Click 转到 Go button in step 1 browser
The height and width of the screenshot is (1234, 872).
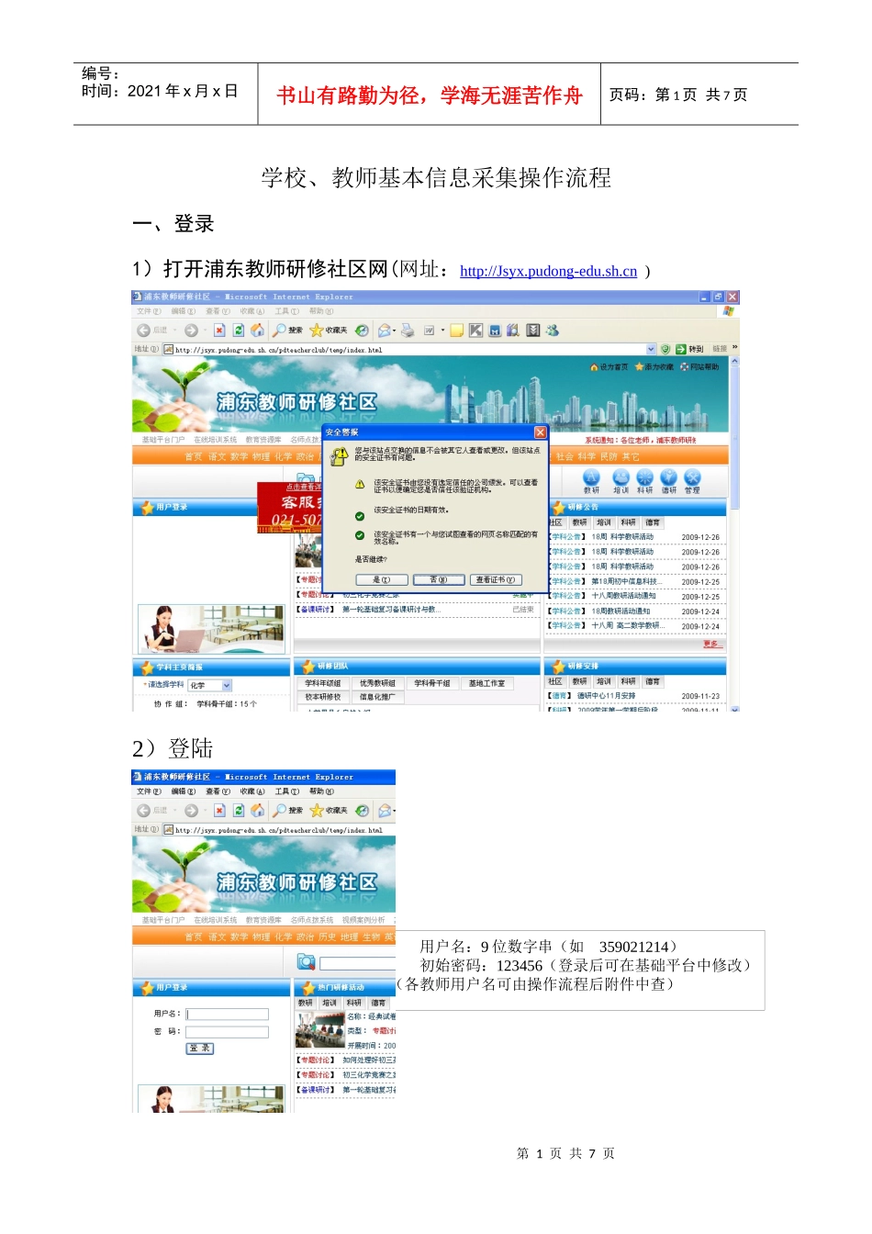pyautogui.click(x=689, y=349)
